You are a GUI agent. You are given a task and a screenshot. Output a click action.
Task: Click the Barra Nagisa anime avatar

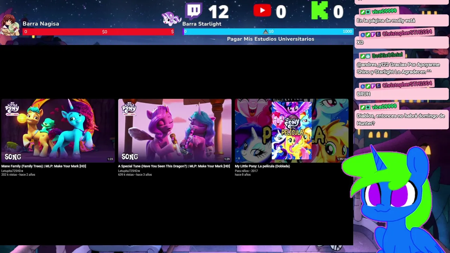pyautogui.click(x=10, y=25)
